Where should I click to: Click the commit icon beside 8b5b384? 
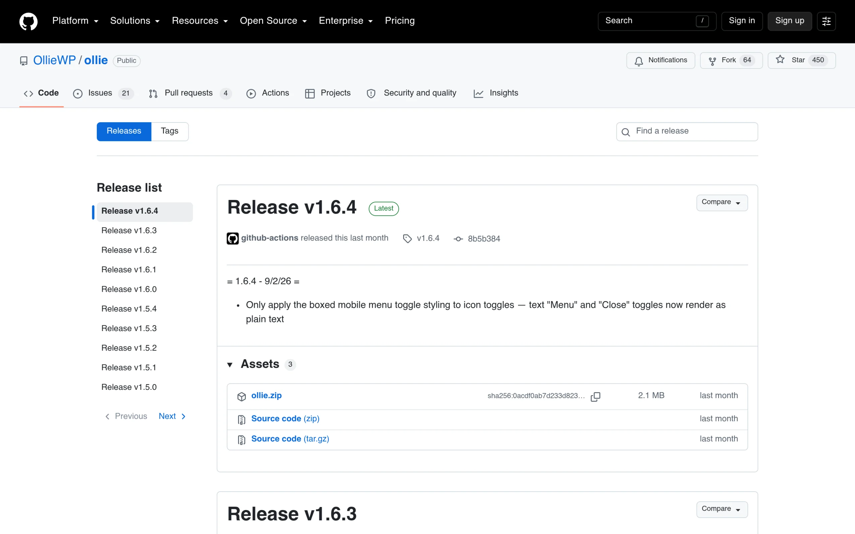tap(458, 239)
